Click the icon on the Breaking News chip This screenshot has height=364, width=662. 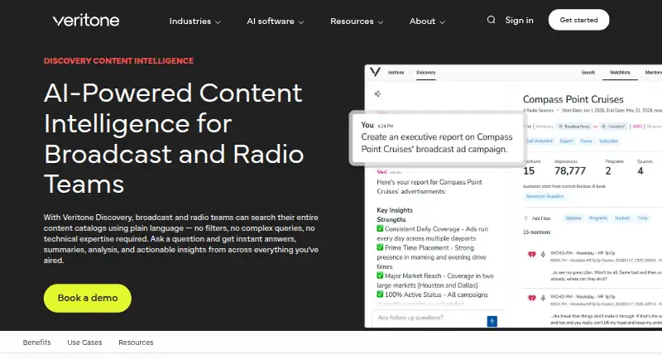tap(561, 127)
